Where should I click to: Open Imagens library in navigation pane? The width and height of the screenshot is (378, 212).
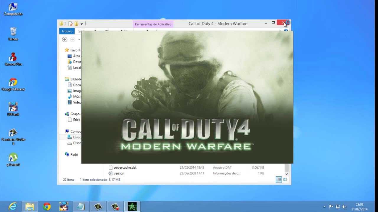point(74,91)
